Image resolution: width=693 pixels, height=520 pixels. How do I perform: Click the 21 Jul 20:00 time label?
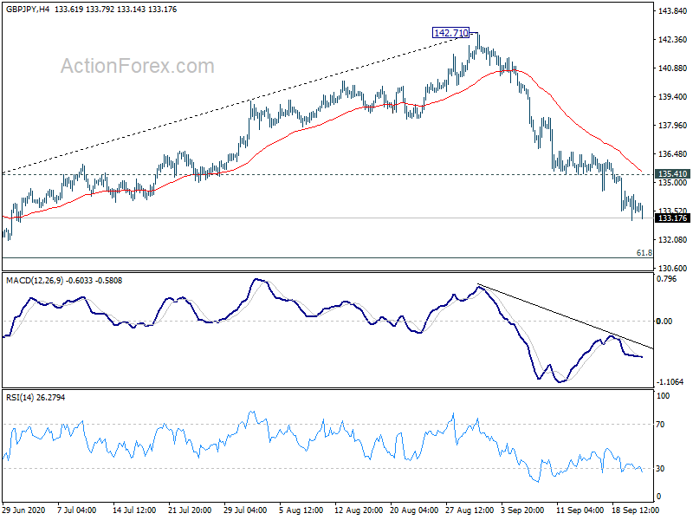pyautogui.click(x=190, y=510)
